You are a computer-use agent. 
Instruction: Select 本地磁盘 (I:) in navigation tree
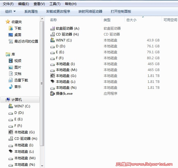tap(21, 145)
